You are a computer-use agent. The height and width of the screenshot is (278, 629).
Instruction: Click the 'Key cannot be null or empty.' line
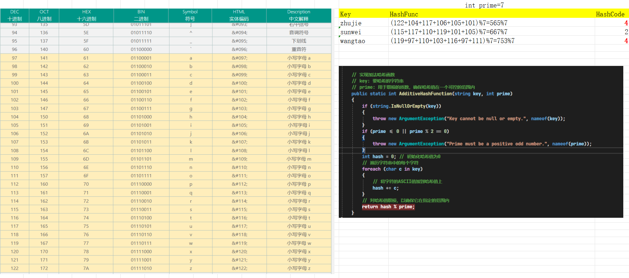point(469,119)
